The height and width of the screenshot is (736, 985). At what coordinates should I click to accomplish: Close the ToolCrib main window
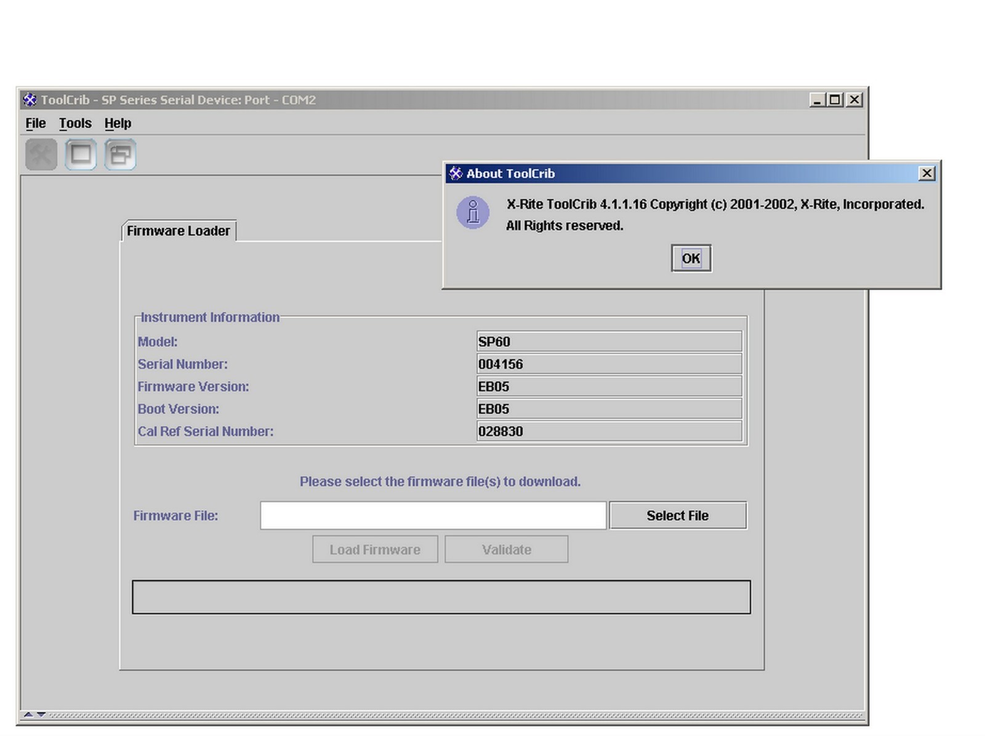click(854, 100)
